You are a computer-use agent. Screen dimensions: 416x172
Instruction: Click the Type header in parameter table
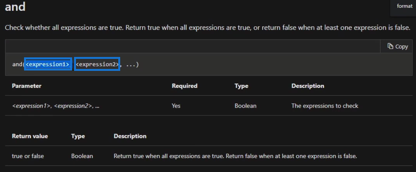click(242, 86)
